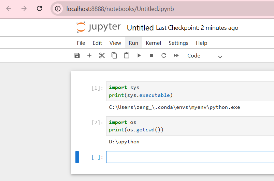The image size is (274, 181).
Task: Go back in browser history
Action: 9,9
